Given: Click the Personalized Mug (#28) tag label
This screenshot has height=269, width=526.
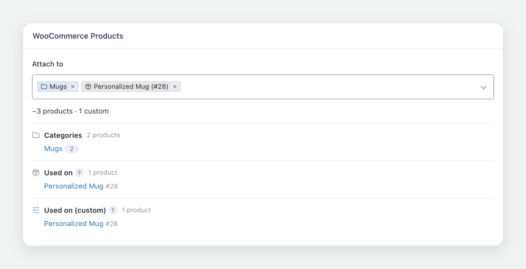Looking at the screenshot, I should pos(131,87).
